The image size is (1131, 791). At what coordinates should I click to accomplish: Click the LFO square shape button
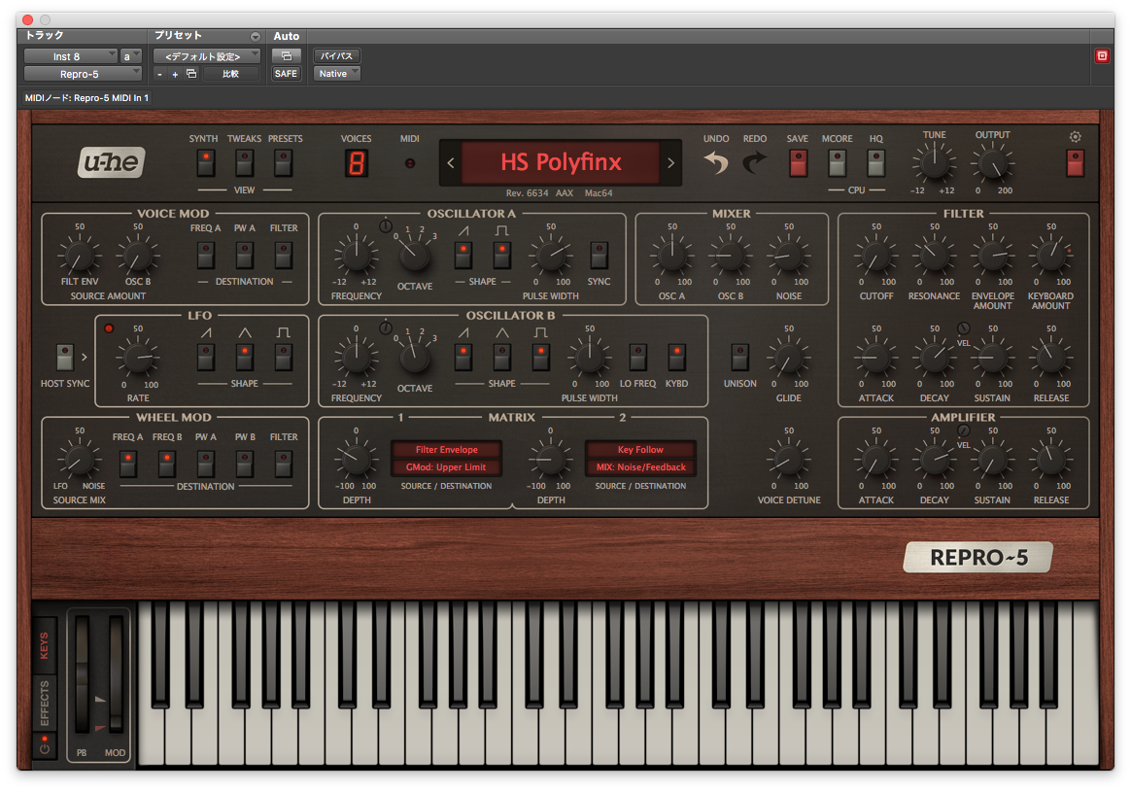point(284,357)
